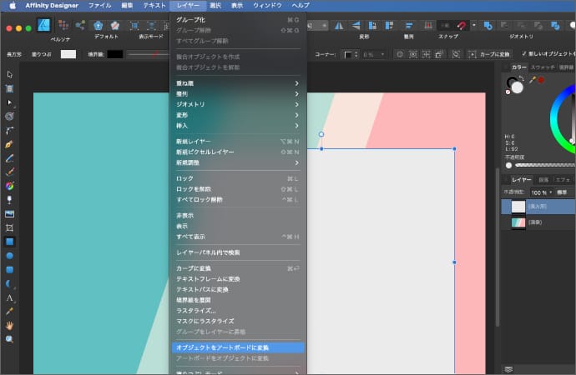Pick the Rectangle tool in the left toolbar
This screenshot has width=576, height=375.
[10, 242]
